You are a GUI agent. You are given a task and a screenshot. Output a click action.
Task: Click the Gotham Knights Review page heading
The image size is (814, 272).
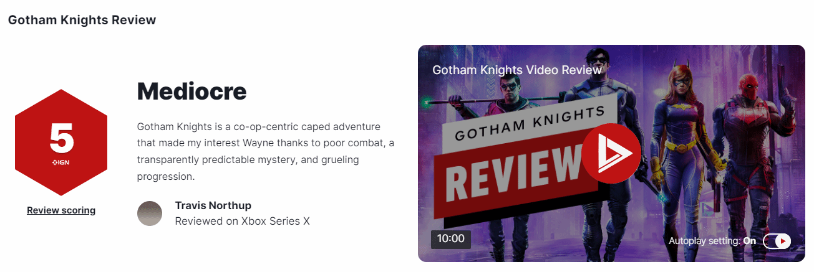82,20
